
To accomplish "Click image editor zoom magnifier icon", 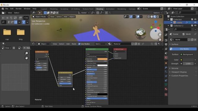I will pyautogui.click(x=26, y=53).
